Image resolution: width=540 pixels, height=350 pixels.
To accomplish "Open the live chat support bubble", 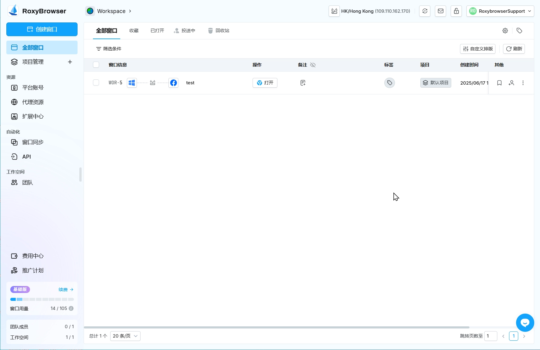I will coord(525,322).
